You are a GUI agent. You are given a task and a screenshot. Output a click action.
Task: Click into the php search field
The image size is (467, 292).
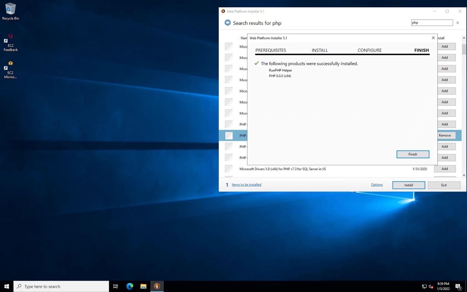click(432, 22)
